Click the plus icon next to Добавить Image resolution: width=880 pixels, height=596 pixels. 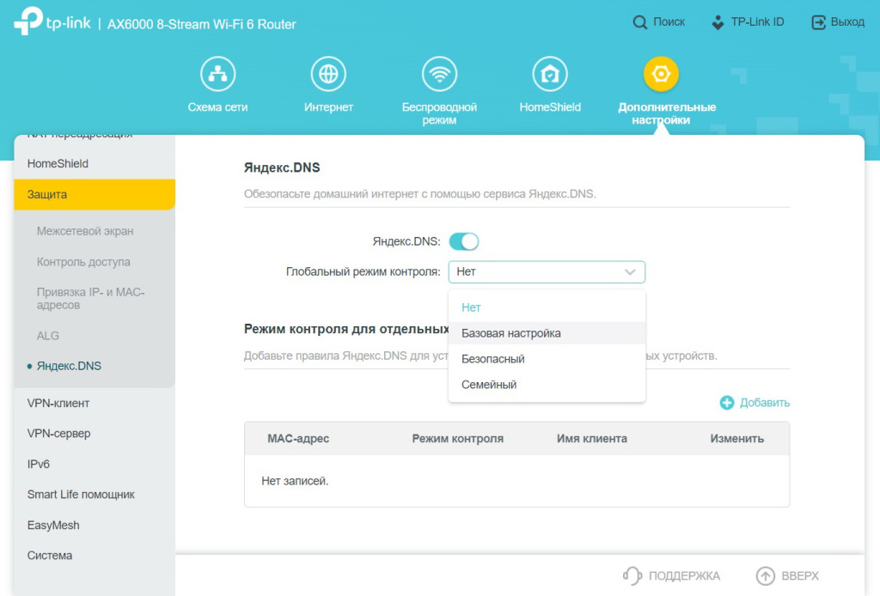(x=727, y=403)
